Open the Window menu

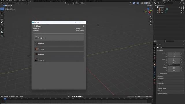pos(15,1)
